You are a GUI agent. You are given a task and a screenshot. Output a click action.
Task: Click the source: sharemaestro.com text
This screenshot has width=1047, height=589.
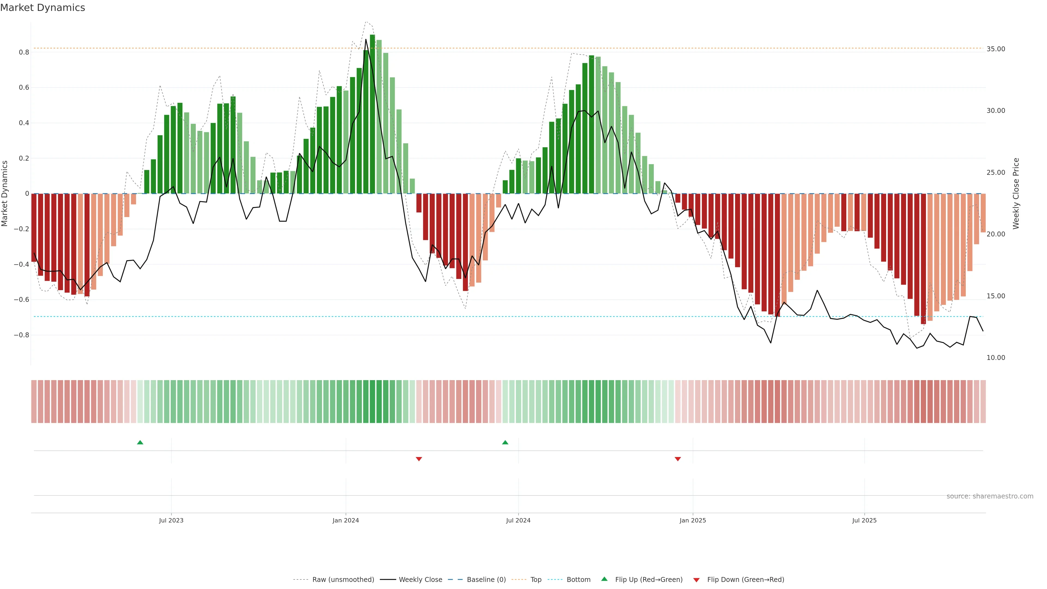(990, 496)
